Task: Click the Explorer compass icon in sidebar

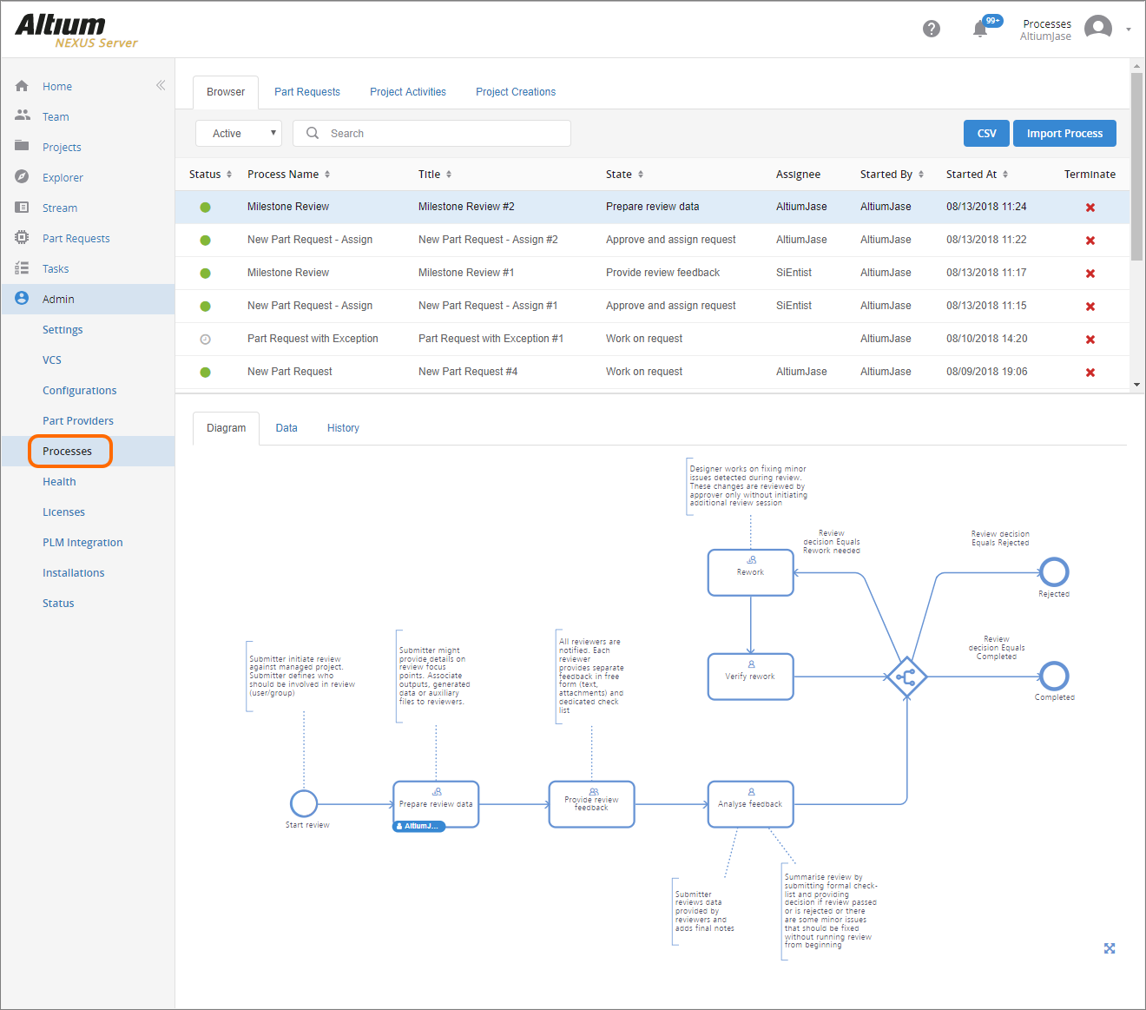Action: pos(23,177)
